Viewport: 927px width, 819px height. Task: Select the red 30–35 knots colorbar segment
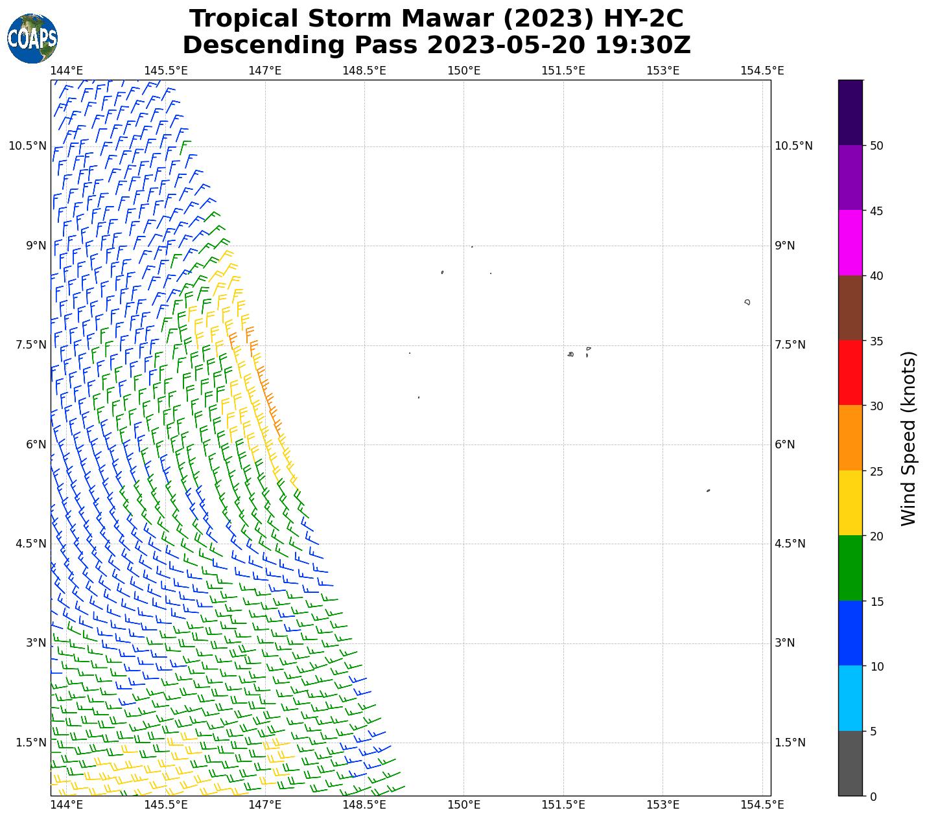pyautogui.click(x=850, y=373)
